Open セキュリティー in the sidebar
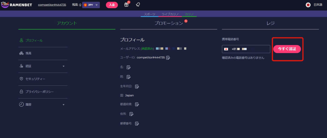The height and width of the screenshot is (138, 327). [35, 79]
